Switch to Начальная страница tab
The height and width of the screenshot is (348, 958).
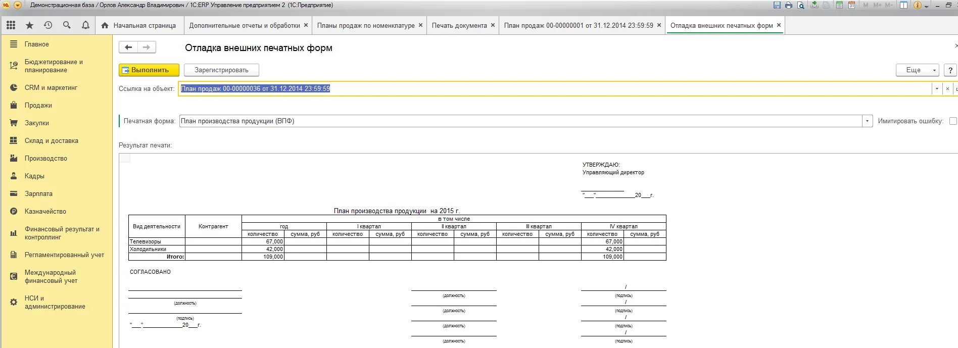(139, 25)
